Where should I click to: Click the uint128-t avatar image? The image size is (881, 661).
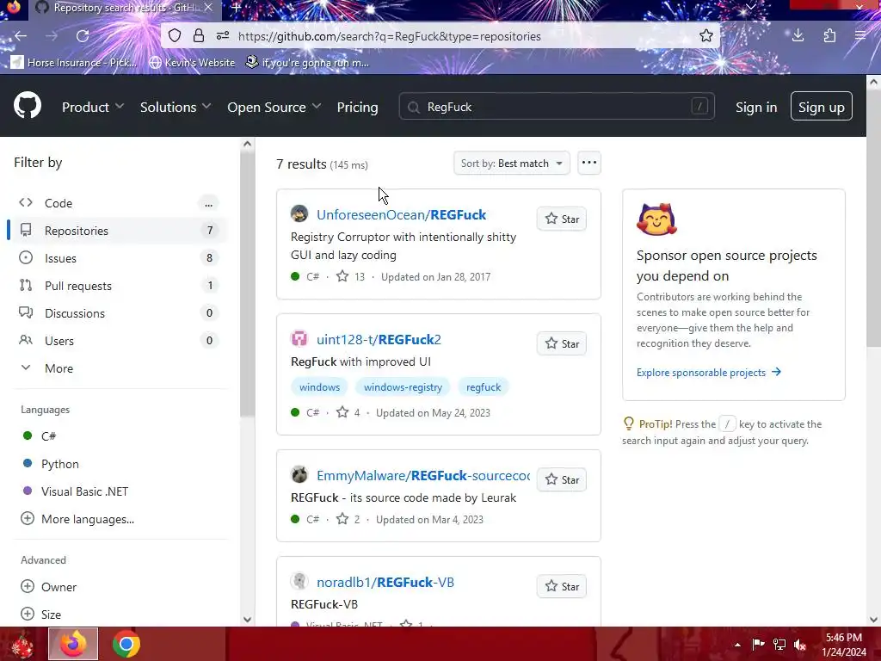coord(299,338)
